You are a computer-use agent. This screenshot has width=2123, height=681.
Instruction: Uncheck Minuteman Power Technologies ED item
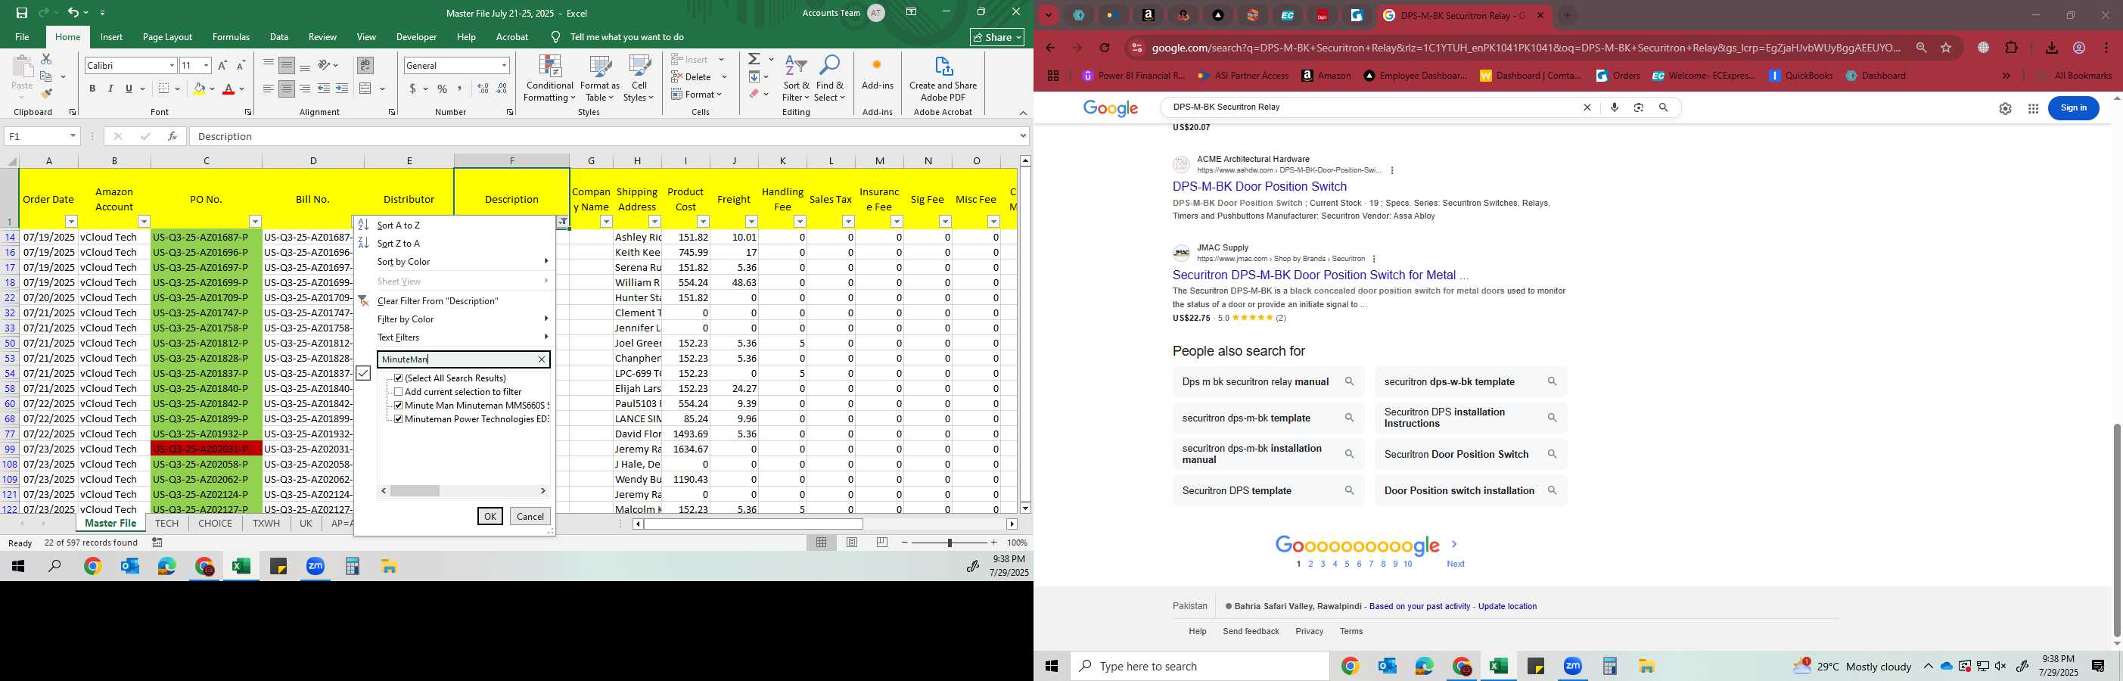click(399, 419)
